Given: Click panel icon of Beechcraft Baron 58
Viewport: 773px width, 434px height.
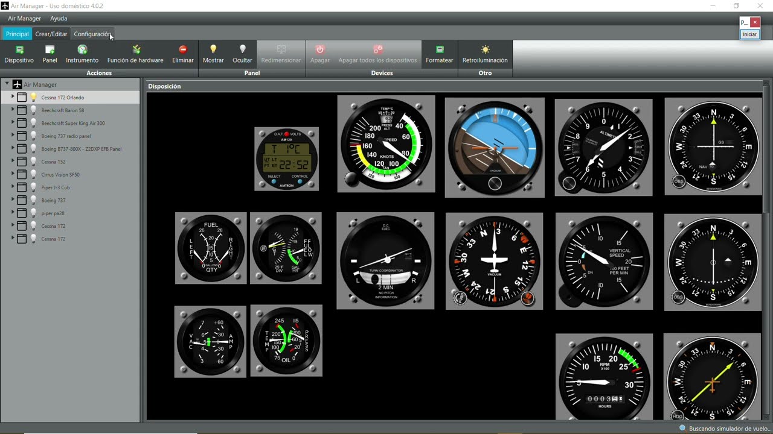Looking at the screenshot, I should [22, 110].
